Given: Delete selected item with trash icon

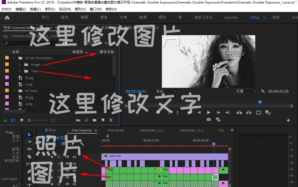Looking at the screenshot, I should coord(111,120).
